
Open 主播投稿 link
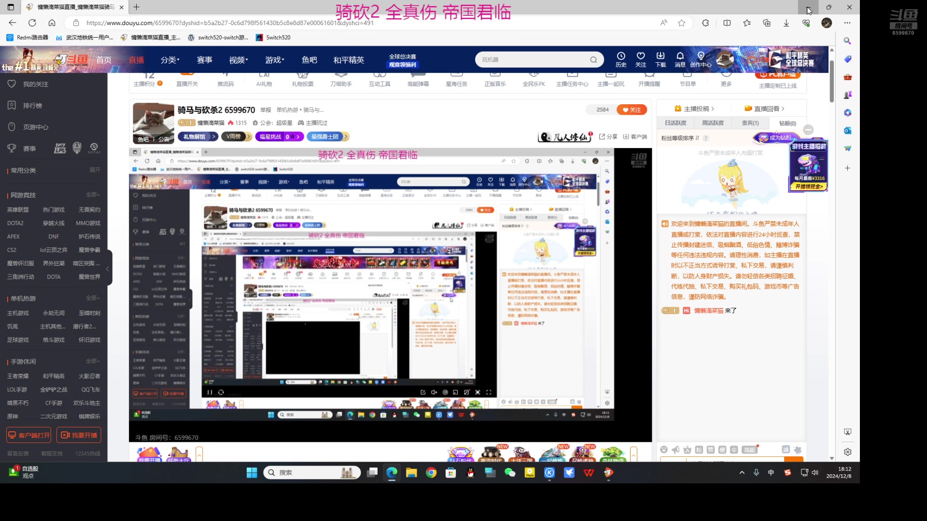(694, 109)
